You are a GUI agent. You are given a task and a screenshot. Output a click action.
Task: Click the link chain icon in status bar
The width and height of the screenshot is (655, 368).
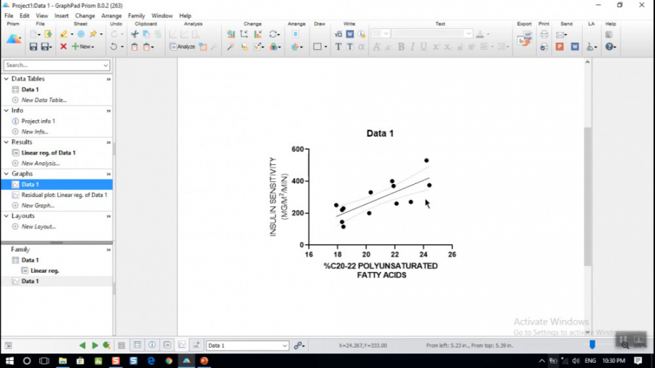pyautogui.click(x=298, y=345)
